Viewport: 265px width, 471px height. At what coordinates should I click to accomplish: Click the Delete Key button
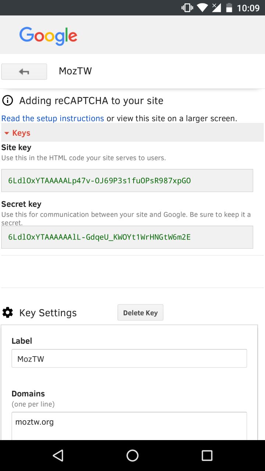[x=140, y=313]
